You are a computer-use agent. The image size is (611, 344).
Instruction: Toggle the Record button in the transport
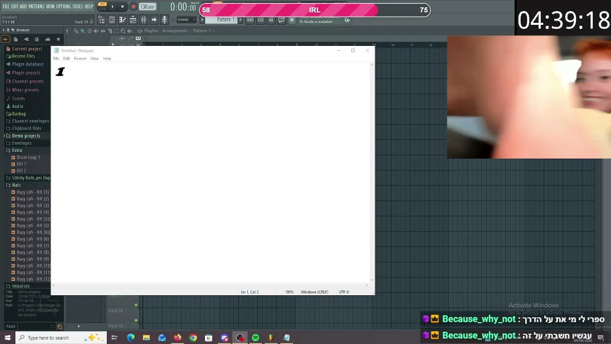(133, 7)
